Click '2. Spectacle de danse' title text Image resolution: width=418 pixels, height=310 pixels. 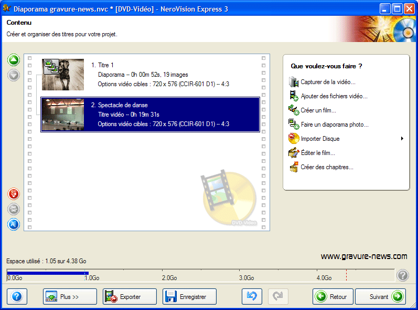120,105
